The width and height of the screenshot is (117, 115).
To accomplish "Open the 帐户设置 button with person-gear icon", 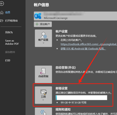I will click(x=43, y=38).
